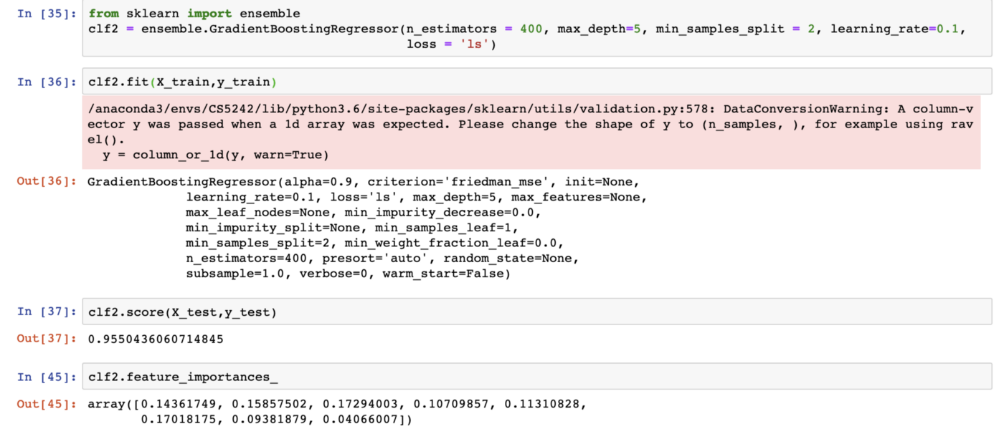The image size is (1004, 439).
Task: Click the loss = 'ls' line in cell 35
Action: (x=451, y=44)
